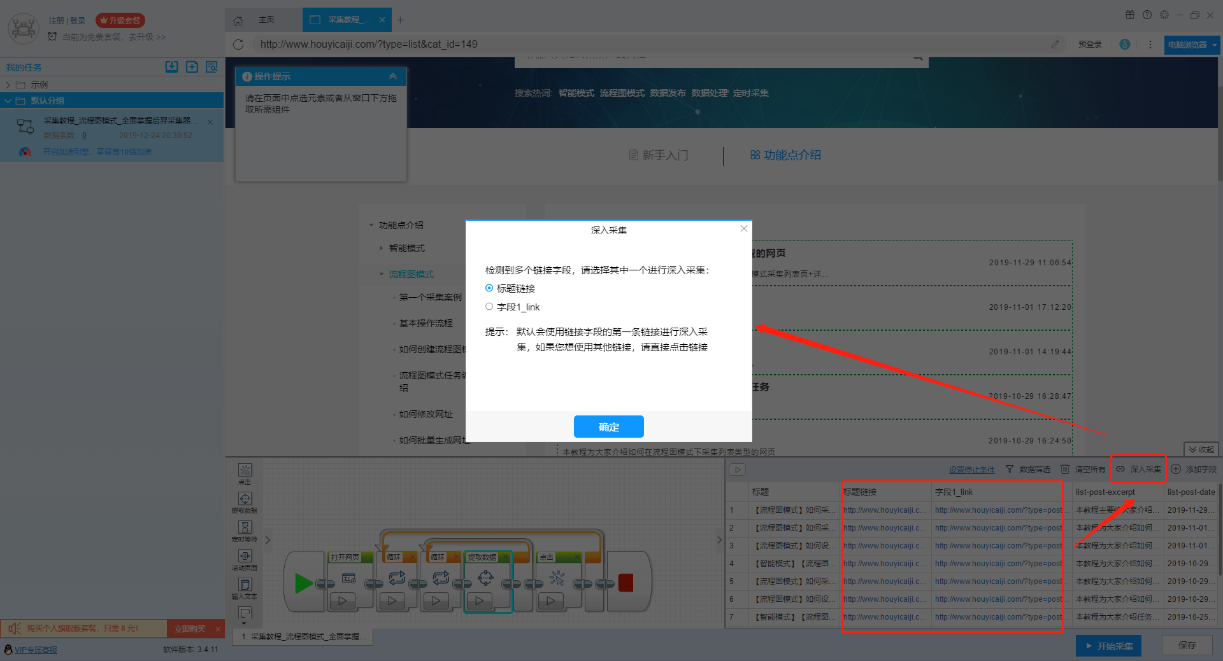Select the list-post-excerpt column header

(1117, 492)
